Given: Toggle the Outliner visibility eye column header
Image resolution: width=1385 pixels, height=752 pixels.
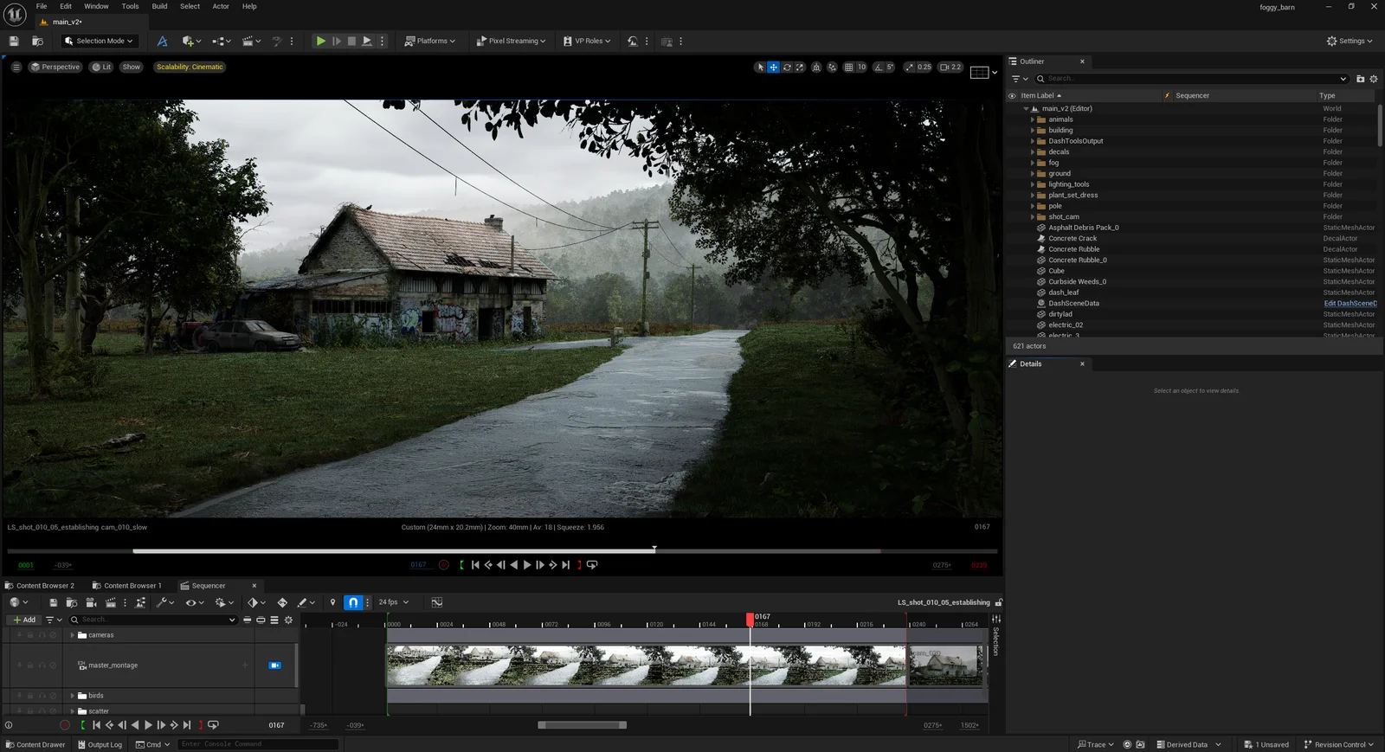Looking at the screenshot, I should 1012,96.
